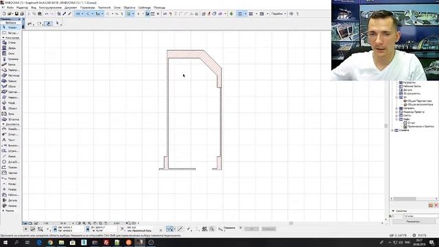
Task: Open the Вид menu
Action: click(x=34, y=8)
